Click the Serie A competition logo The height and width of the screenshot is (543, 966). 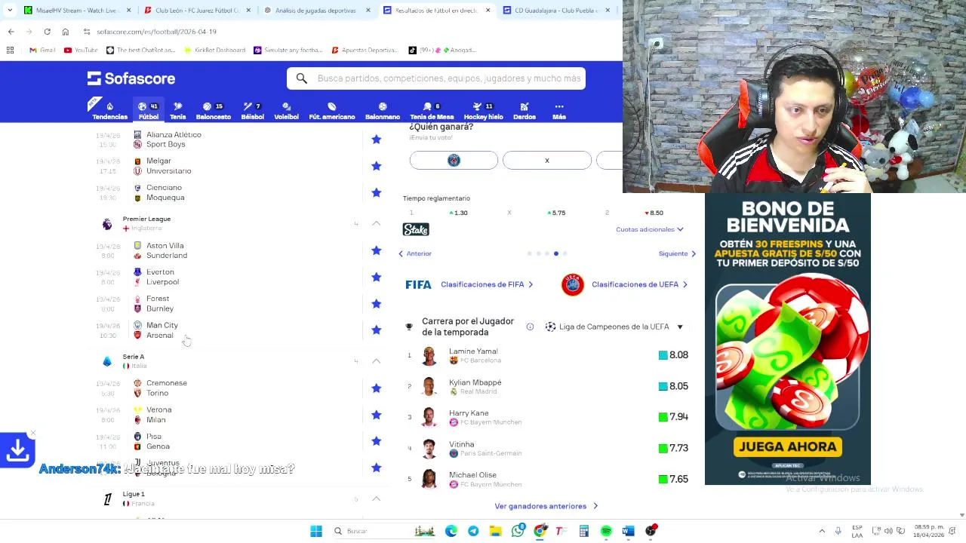pos(107,361)
